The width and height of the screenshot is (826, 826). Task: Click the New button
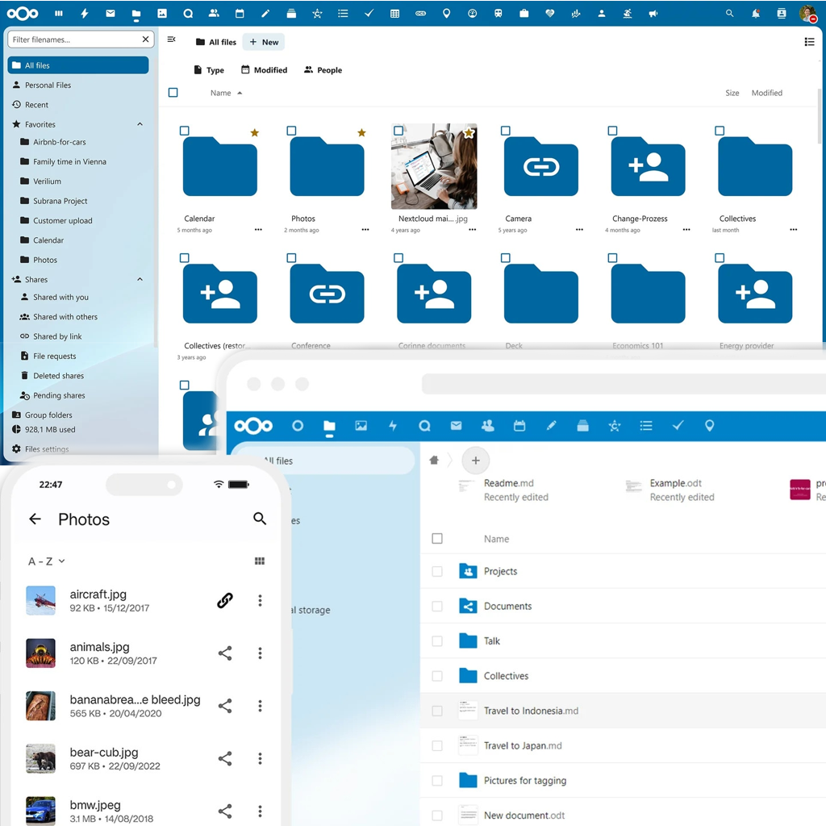[264, 42]
